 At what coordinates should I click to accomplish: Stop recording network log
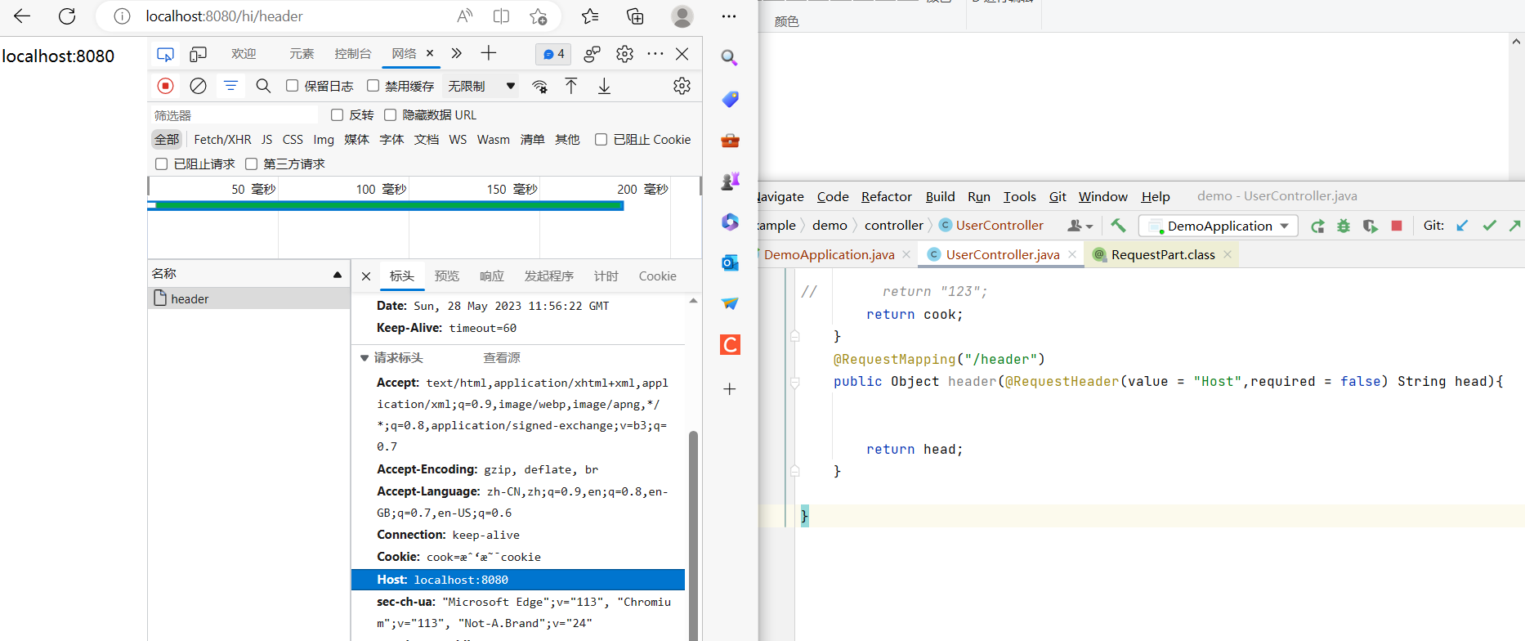(165, 86)
